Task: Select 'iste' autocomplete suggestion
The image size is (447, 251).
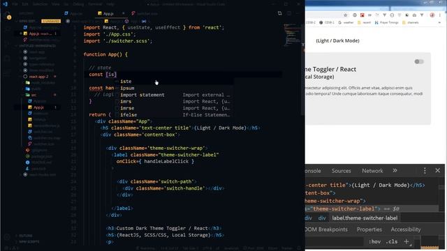Action: click(174, 82)
